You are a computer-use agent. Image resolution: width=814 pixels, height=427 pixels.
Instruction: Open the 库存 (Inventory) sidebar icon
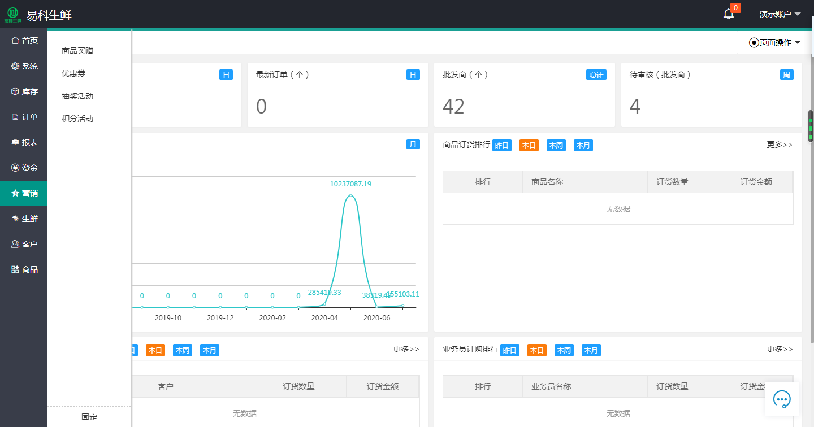point(23,91)
